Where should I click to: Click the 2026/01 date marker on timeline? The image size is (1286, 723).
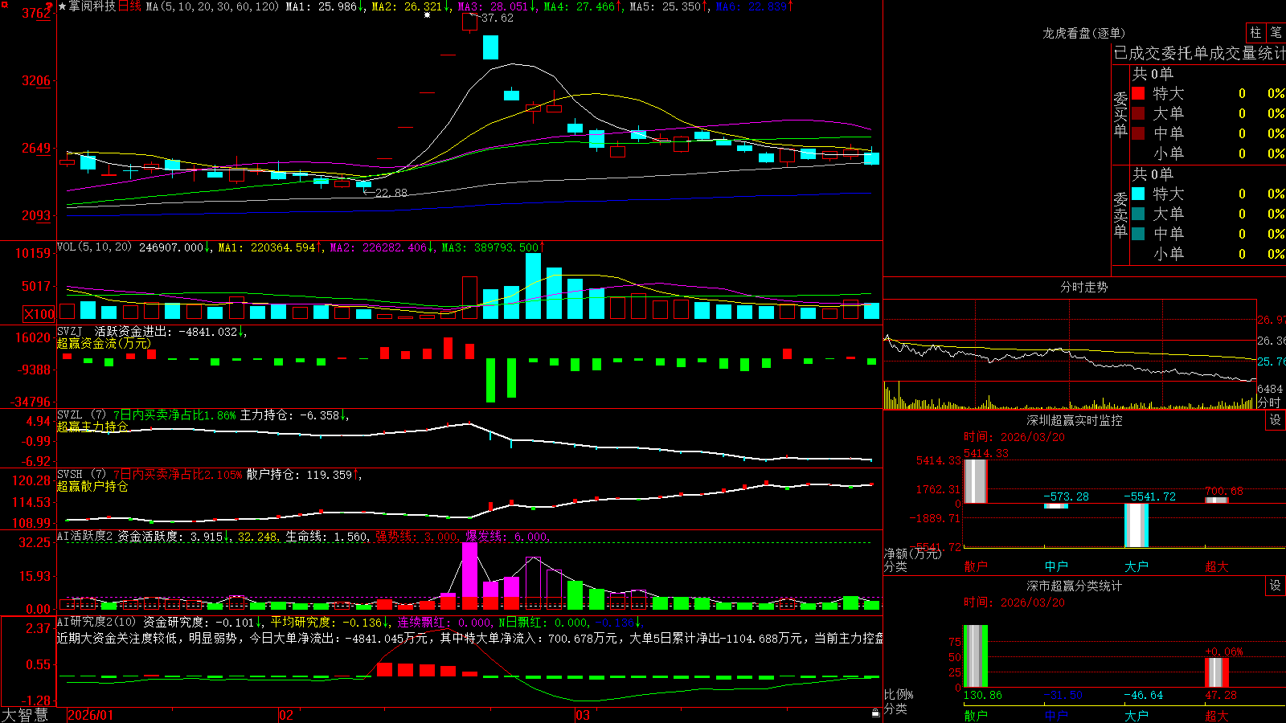coord(91,715)
